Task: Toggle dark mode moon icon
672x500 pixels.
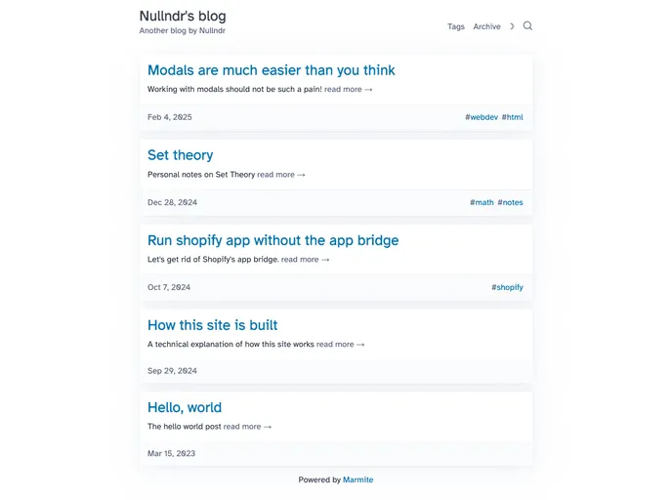Action: [x=512, y=26]
